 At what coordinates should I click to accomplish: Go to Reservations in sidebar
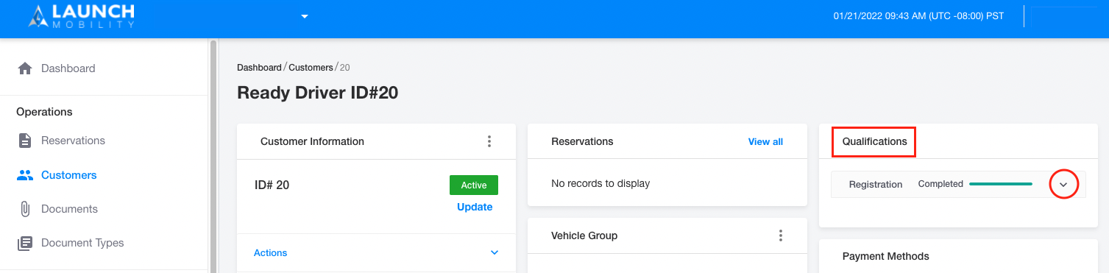click(73, 141)
